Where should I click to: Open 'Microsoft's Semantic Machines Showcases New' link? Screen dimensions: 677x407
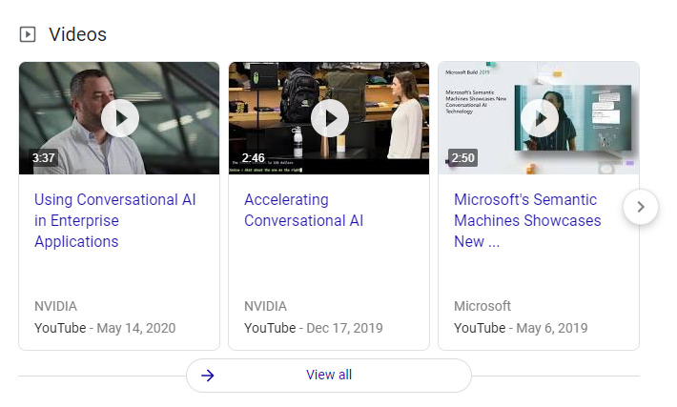pos(527,220)
